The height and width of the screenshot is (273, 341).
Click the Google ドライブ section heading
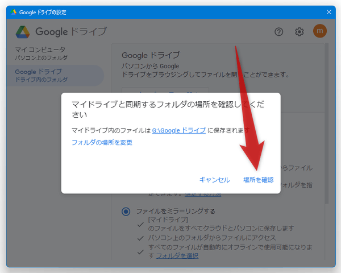point(151,55)
